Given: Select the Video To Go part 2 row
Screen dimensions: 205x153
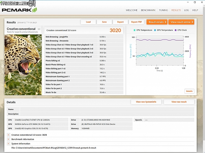Looking at the screenshot, I should coord(84,88).
